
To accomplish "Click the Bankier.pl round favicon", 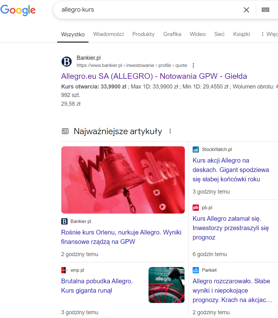I will point(67,62).
